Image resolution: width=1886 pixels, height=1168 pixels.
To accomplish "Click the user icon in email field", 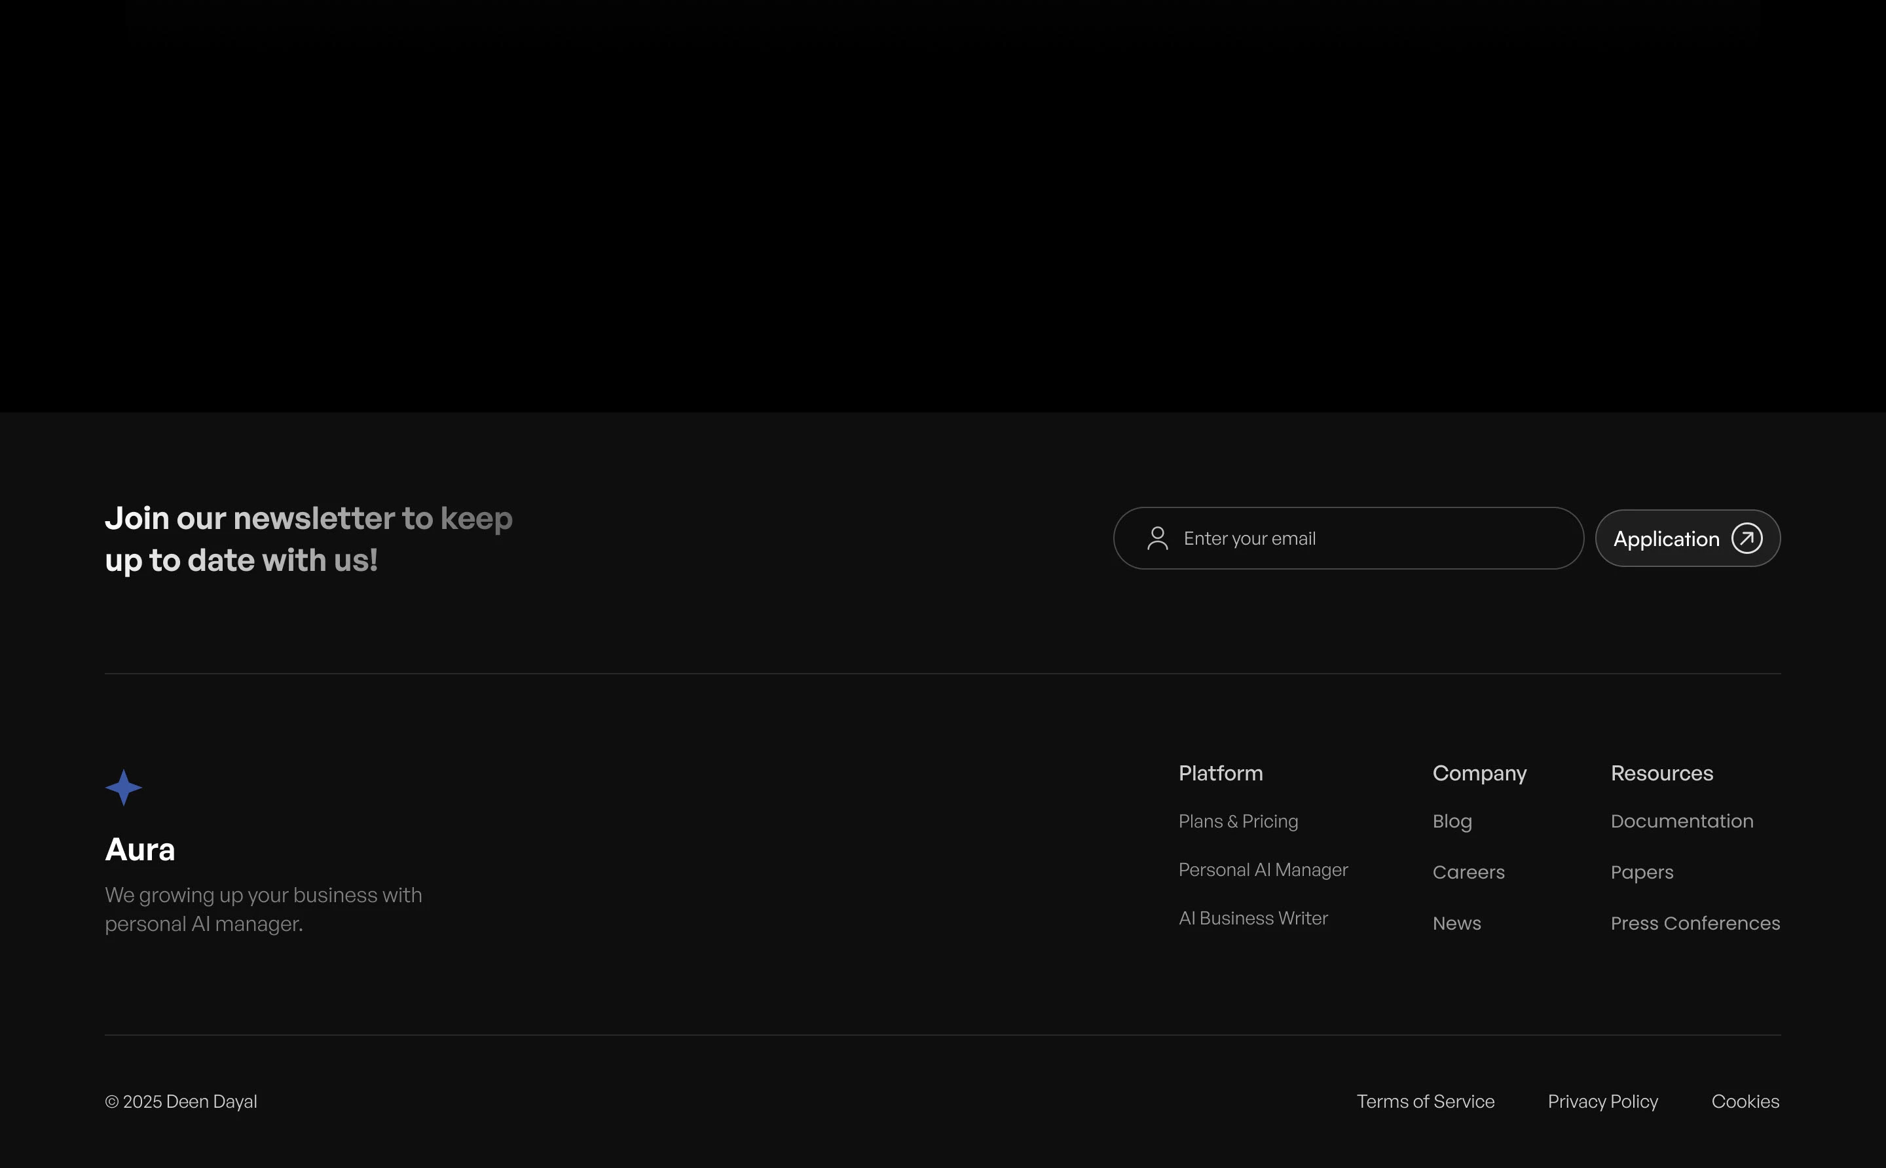I will click(x=1157, y=538).
